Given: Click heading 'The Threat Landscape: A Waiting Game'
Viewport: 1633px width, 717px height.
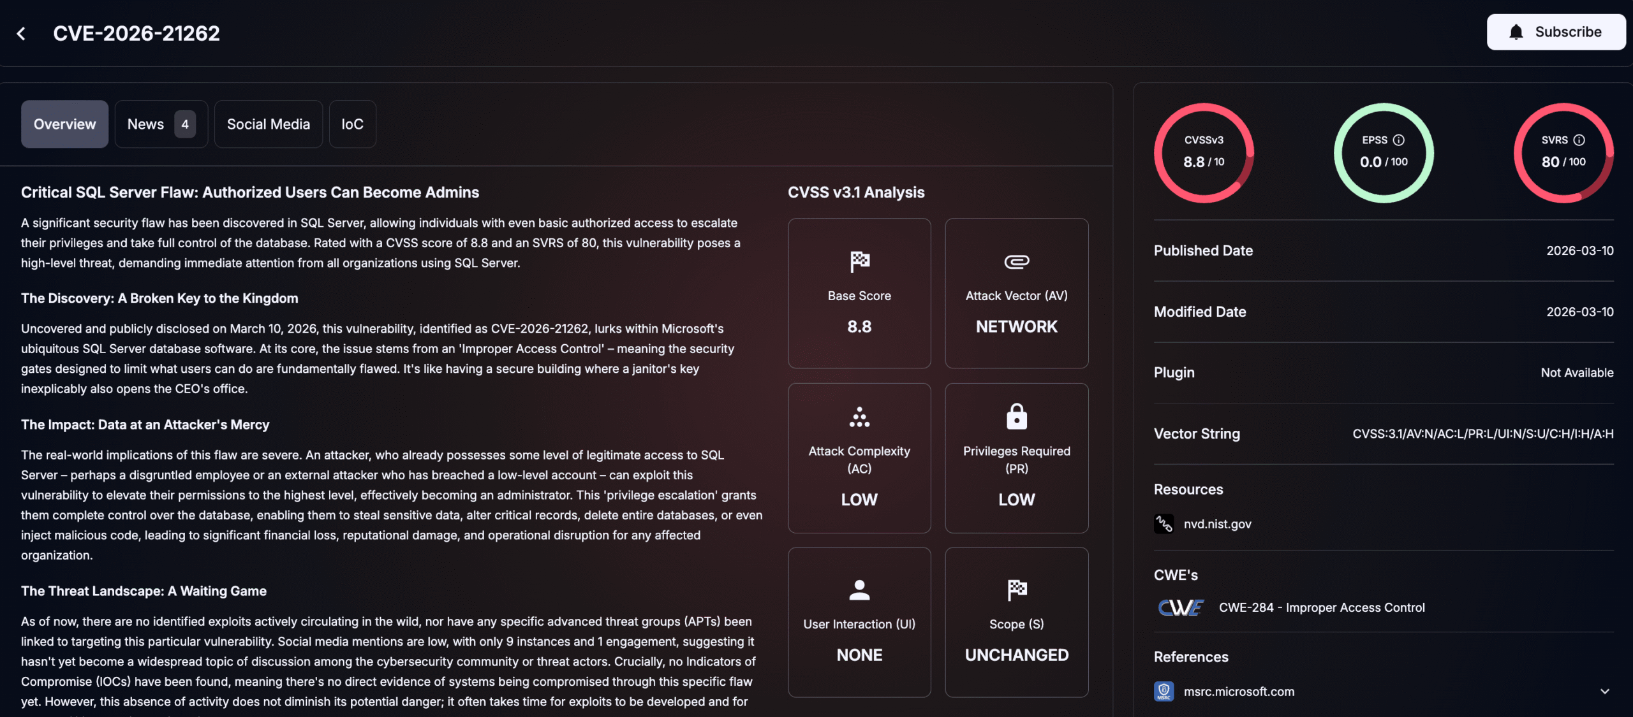Looking at the screenshot, I should (144, 591).
